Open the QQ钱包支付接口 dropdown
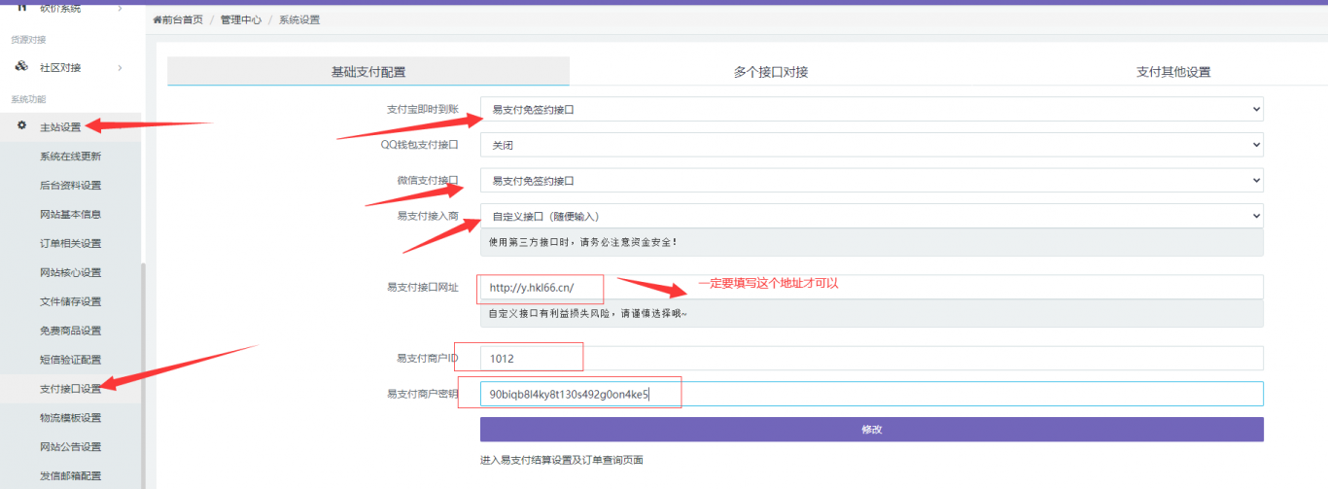The width and height of the screenshot is (1328, 489). [x=871, y=145]
